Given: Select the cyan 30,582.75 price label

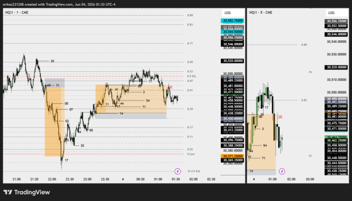Looking at the screenshot, I should click(232, 20).
